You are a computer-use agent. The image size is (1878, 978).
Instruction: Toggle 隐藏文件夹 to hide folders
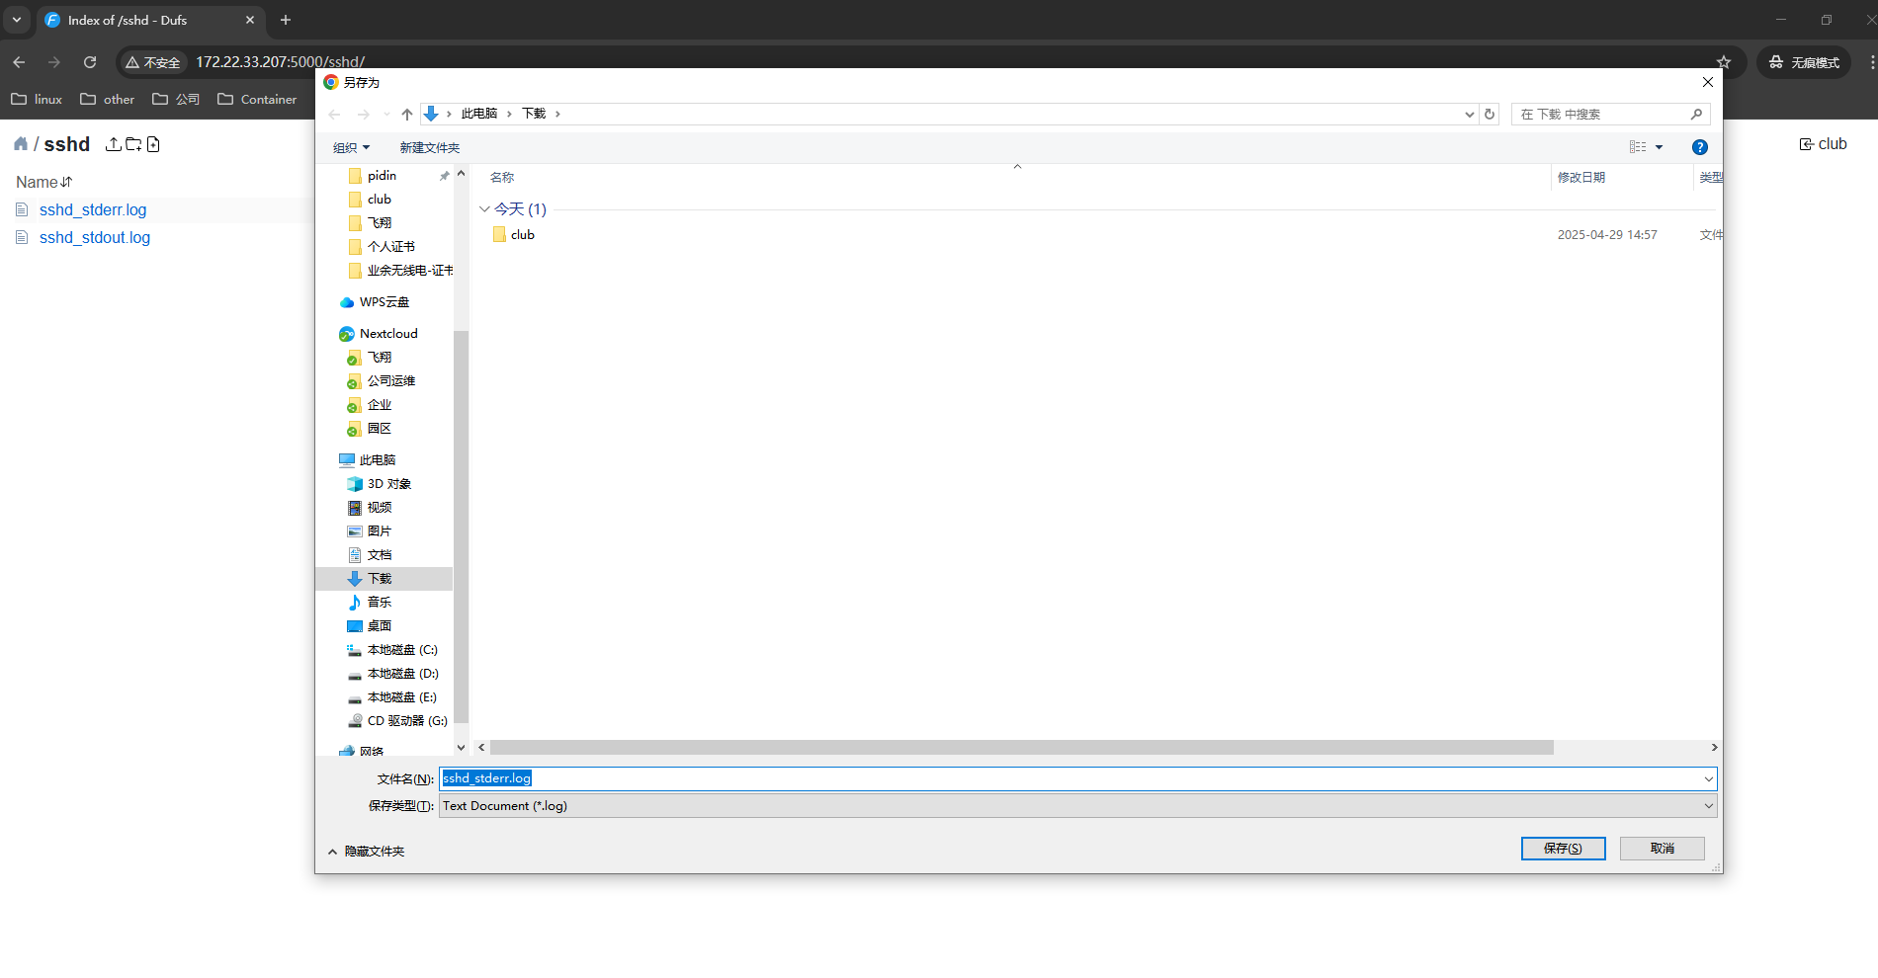(x=366, y=852)
